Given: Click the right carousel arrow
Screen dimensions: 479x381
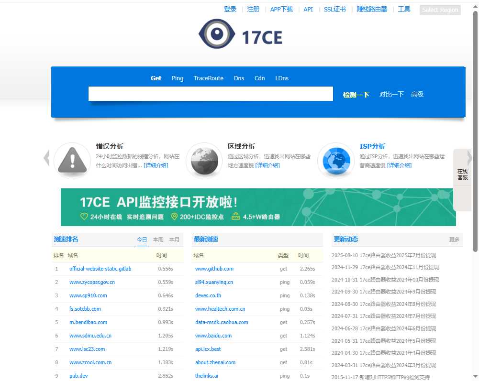Looking at the screenshot, I should click(x=469, y=158).
